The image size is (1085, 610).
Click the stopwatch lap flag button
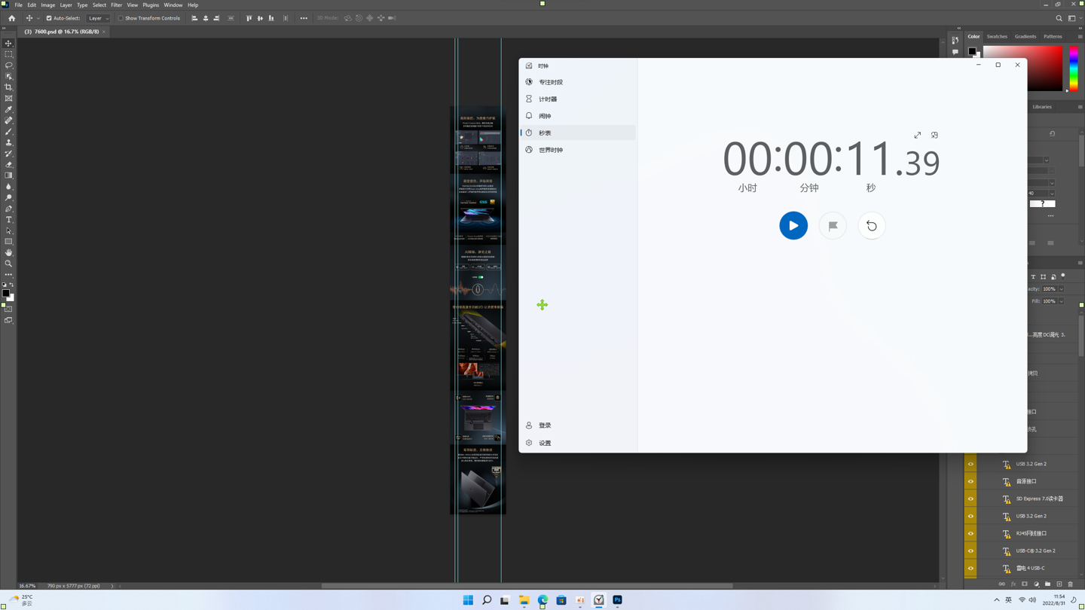pyautogui.click(x=833, y=226)
